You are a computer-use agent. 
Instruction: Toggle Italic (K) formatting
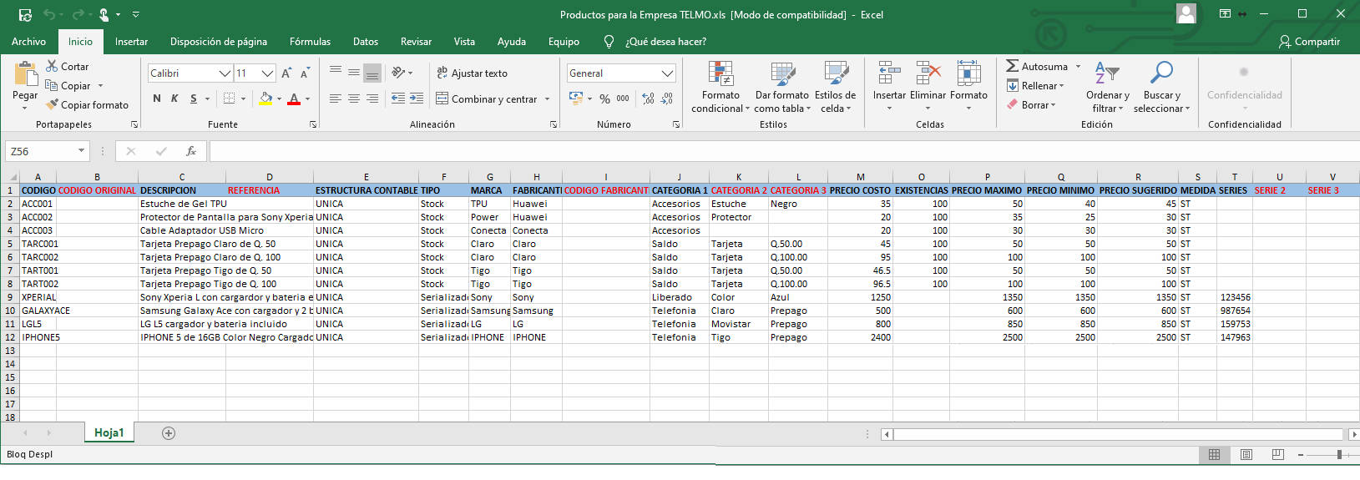(x=174, y=99)
